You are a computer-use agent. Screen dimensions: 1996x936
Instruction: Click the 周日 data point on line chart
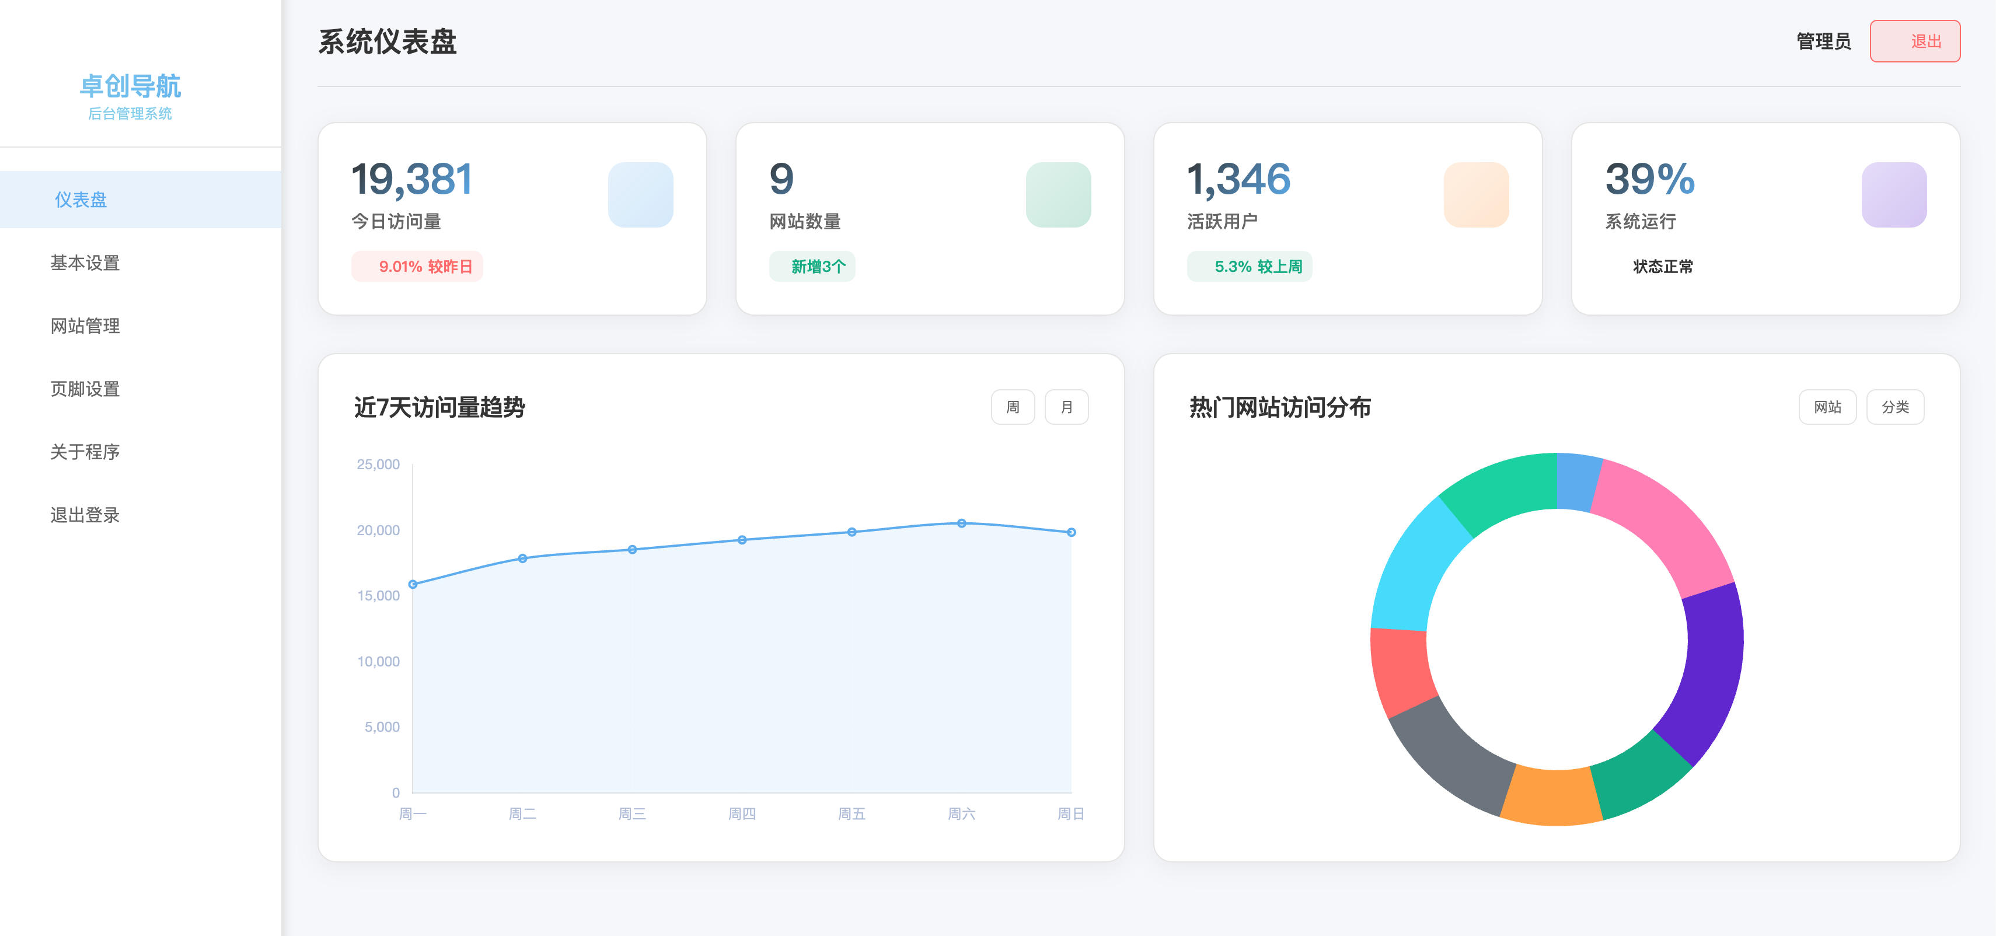coord(1071,532)
